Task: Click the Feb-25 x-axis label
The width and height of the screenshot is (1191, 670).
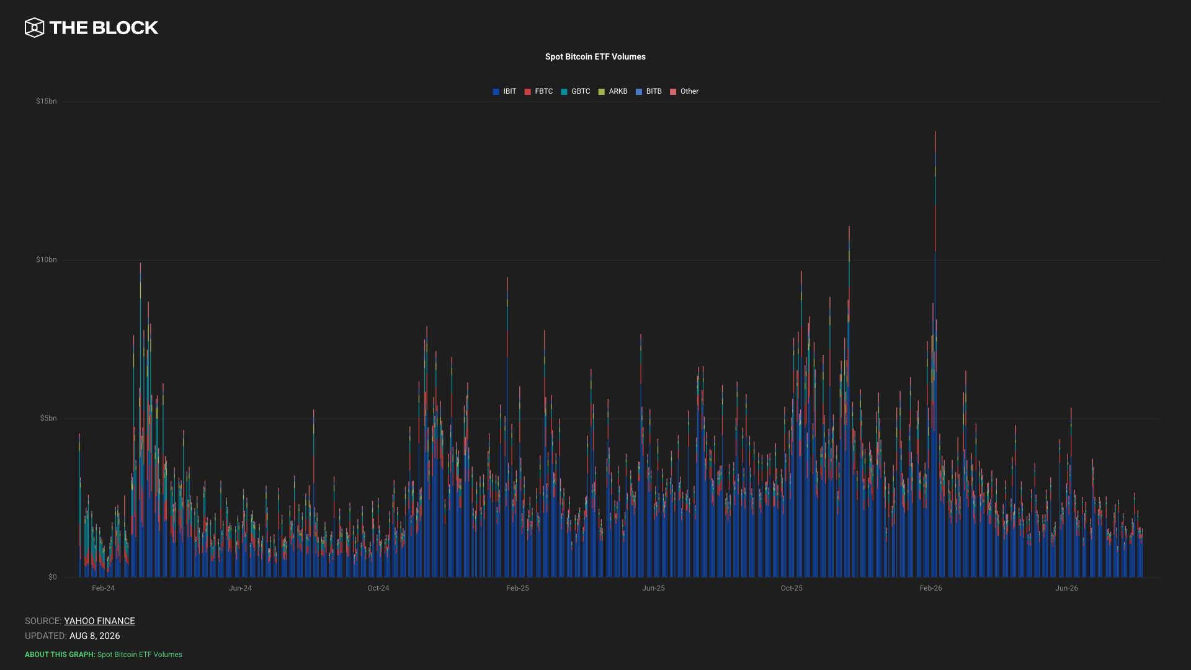Action: coord(517,588)
